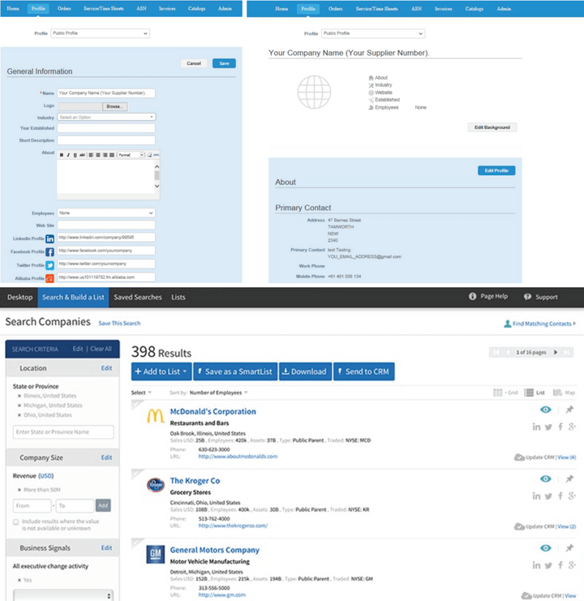Toggle italic in About editor toolbar

tap(68, 155)
